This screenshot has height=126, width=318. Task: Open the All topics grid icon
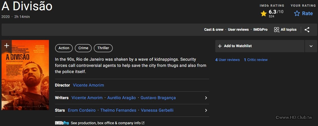[276, 30]
